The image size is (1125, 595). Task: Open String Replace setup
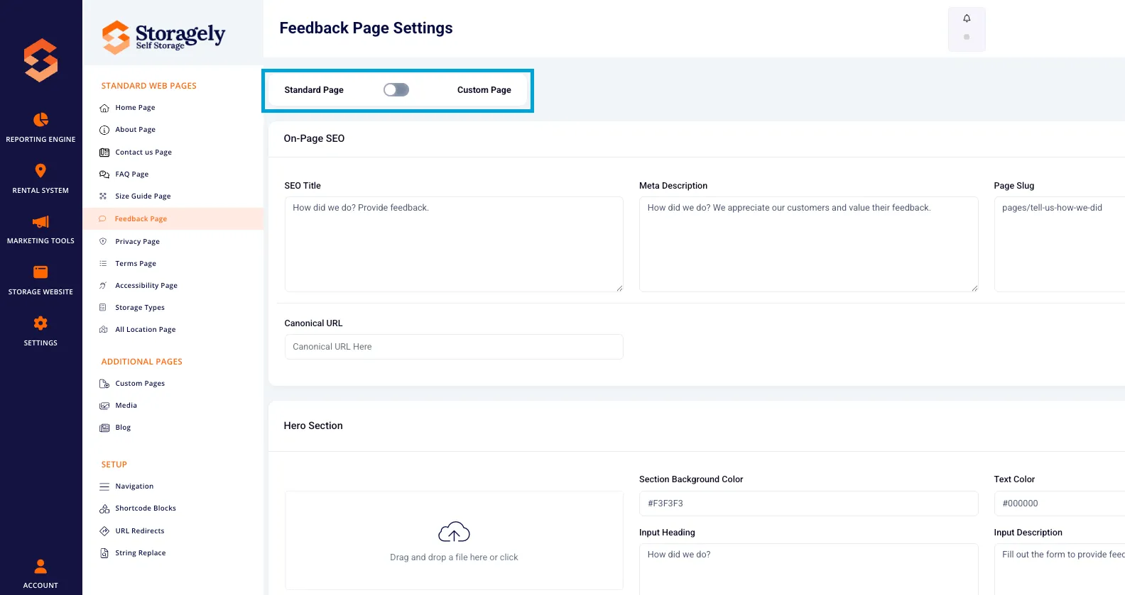tap(141, 553)
